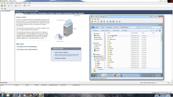Click the New Resource Pool toolbar icon

(5, 8)
